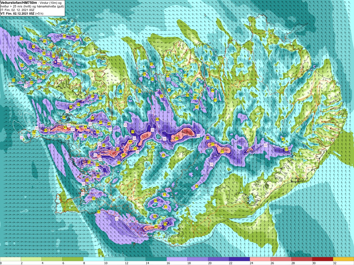
Task: Click the dark red 30–32 legend swatch
Action: (323, 259)
